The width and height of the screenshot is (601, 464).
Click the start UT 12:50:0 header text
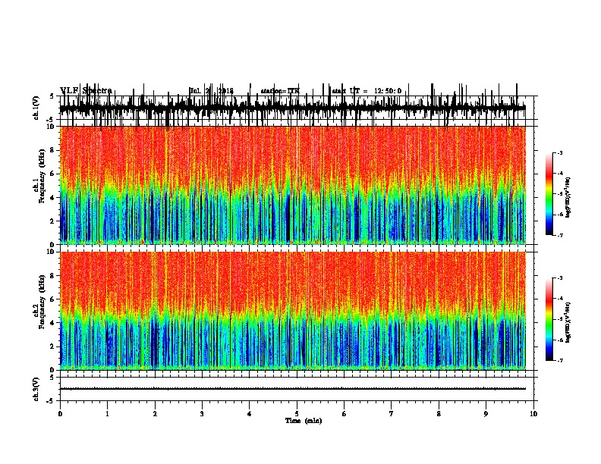pos(367,91)
